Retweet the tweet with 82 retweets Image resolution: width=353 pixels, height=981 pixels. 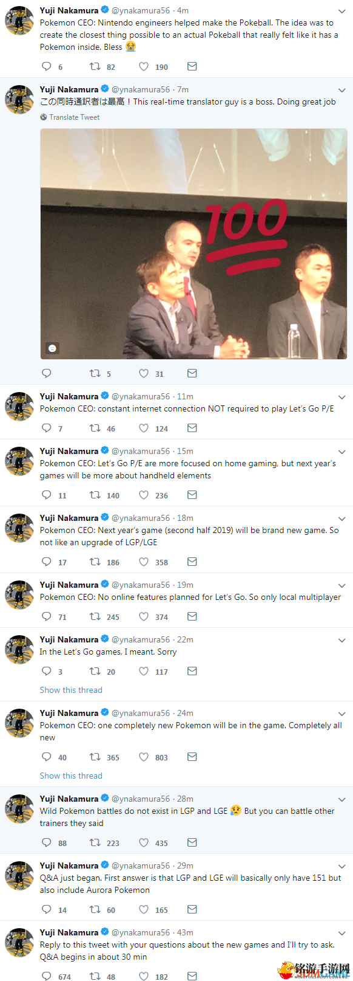(95, 66)
